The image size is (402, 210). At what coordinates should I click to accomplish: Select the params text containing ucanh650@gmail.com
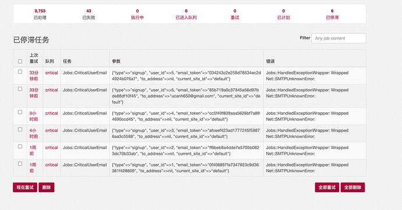(x=186, y=96)
